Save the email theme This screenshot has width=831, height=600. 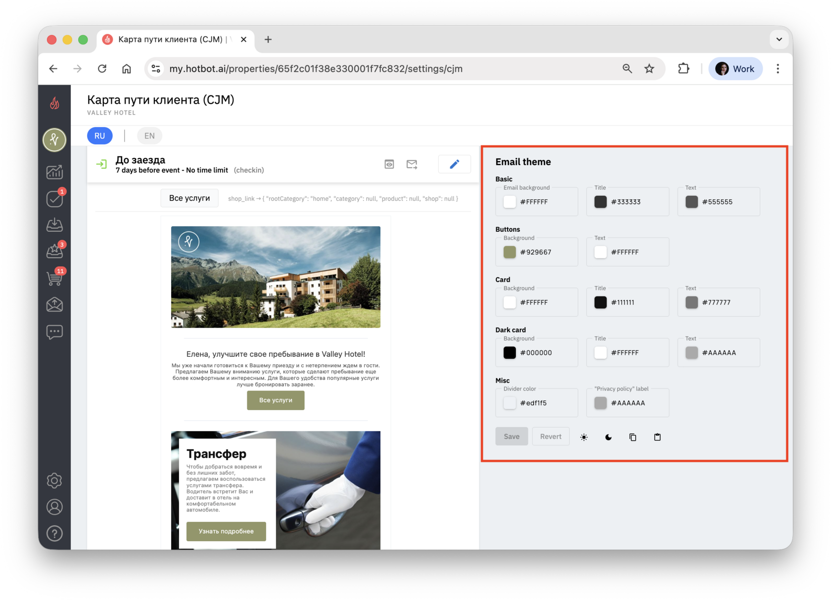[x=511, y=436]
